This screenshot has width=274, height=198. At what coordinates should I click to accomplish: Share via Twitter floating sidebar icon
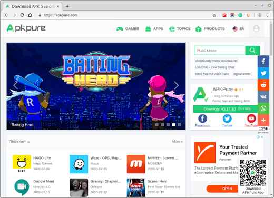point(263,73)
